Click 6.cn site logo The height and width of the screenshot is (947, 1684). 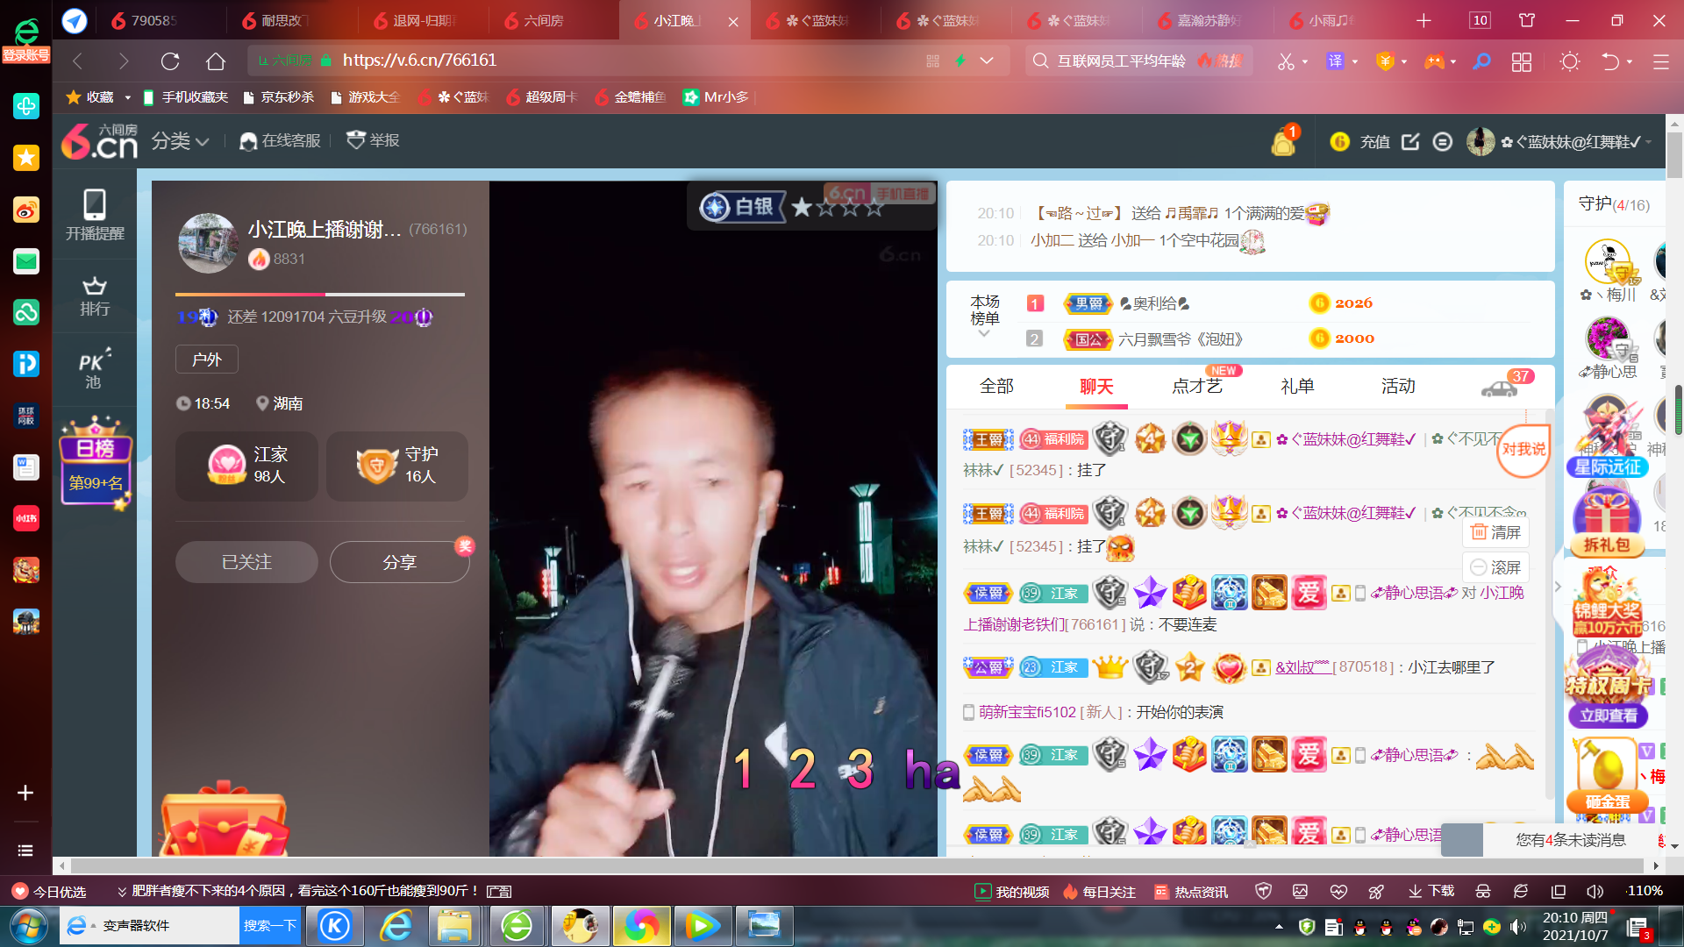[99, 141]
